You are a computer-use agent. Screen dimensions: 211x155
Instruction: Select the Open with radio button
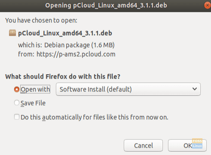17,89
